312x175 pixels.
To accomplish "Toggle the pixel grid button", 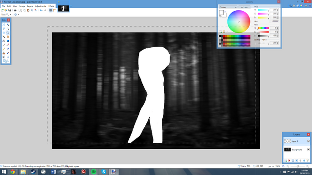I will coord(51,10).
